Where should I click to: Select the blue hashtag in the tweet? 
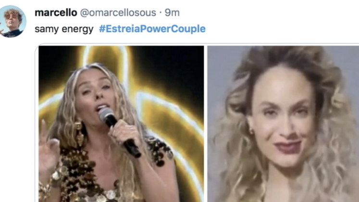(x=152, y=29)
